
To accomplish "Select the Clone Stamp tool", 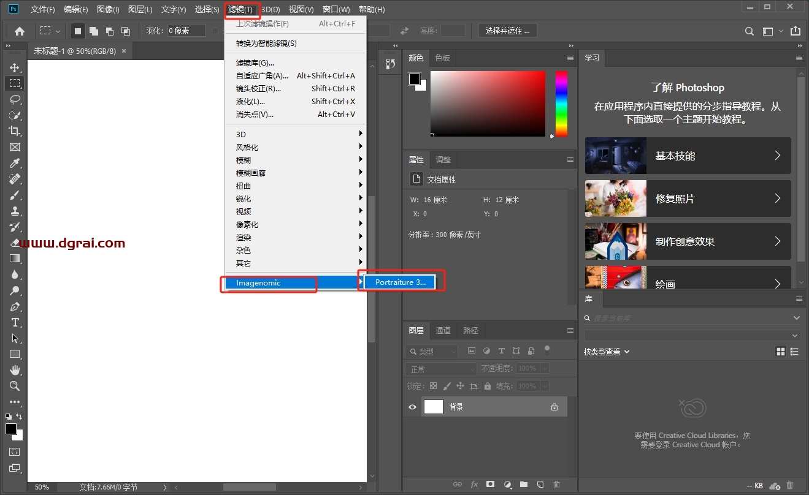I will click(x=15, y=211).
